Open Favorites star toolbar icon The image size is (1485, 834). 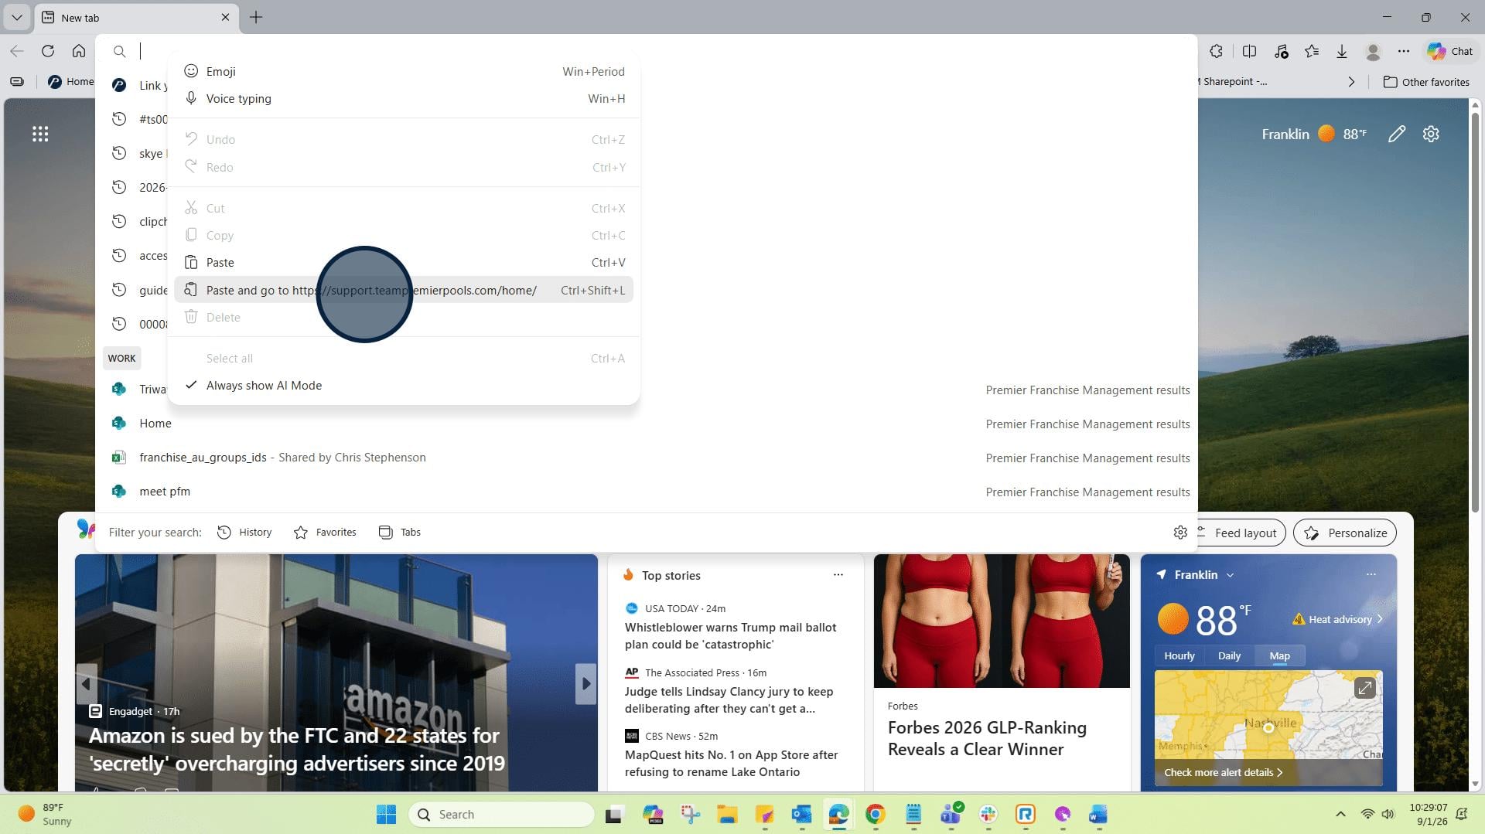click(1312, 51)
